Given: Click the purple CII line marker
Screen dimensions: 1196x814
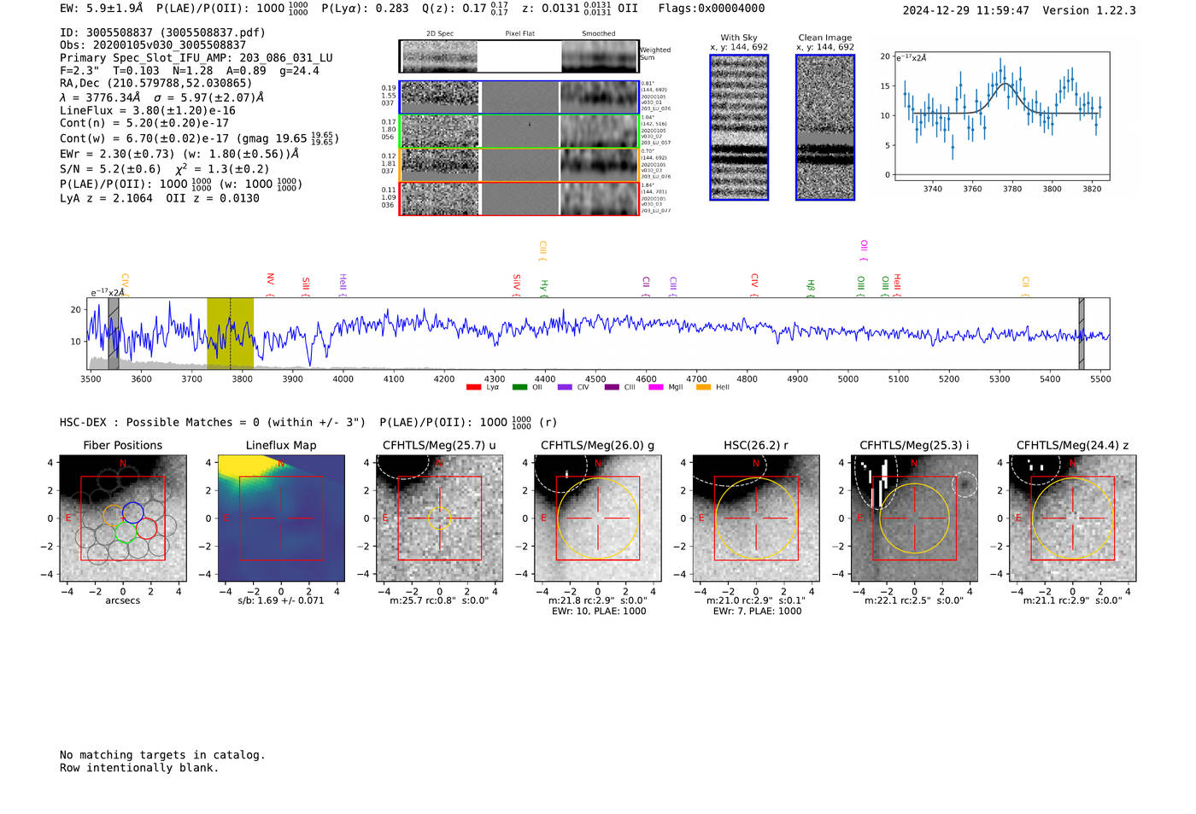Looking at the screenshot, I should pos(646,286).
